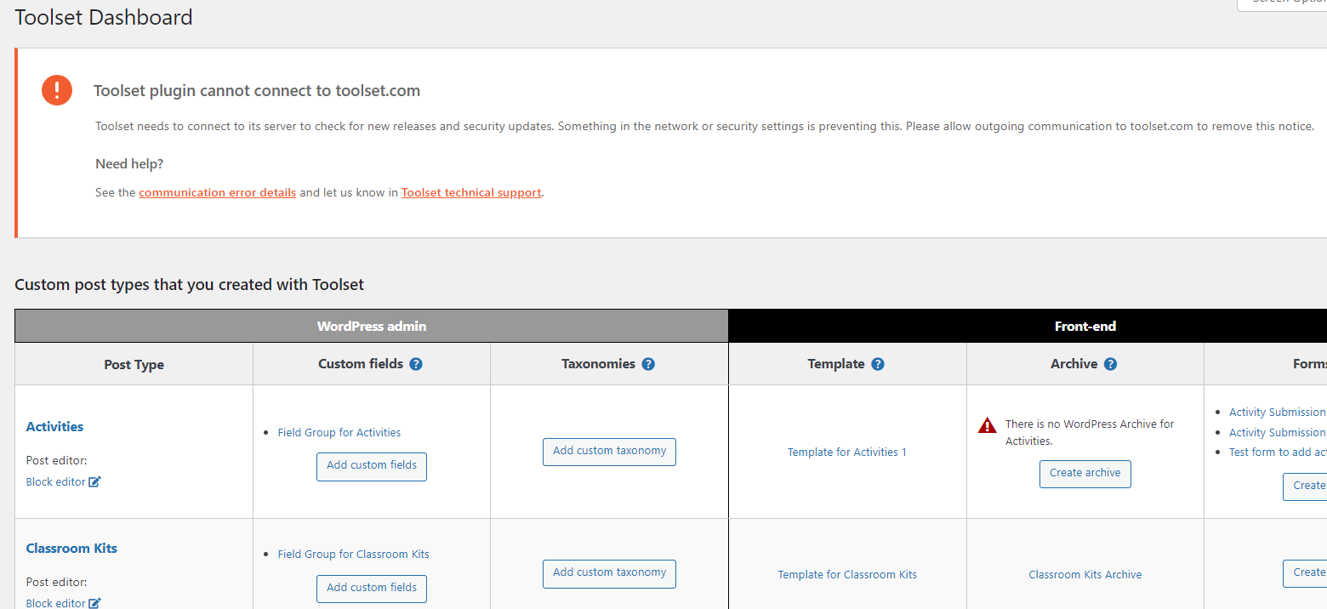1327x609 pixels.
Task: Expand Screen Options tab at top
Action: 1282,4
